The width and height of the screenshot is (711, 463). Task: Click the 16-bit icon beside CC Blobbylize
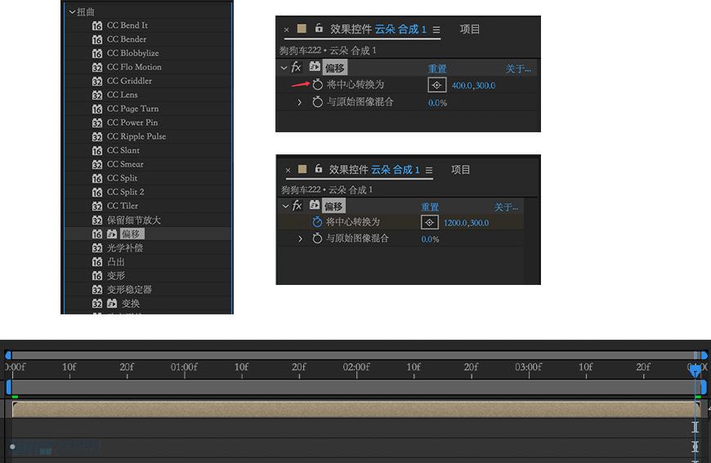click(x=97, y=53)
